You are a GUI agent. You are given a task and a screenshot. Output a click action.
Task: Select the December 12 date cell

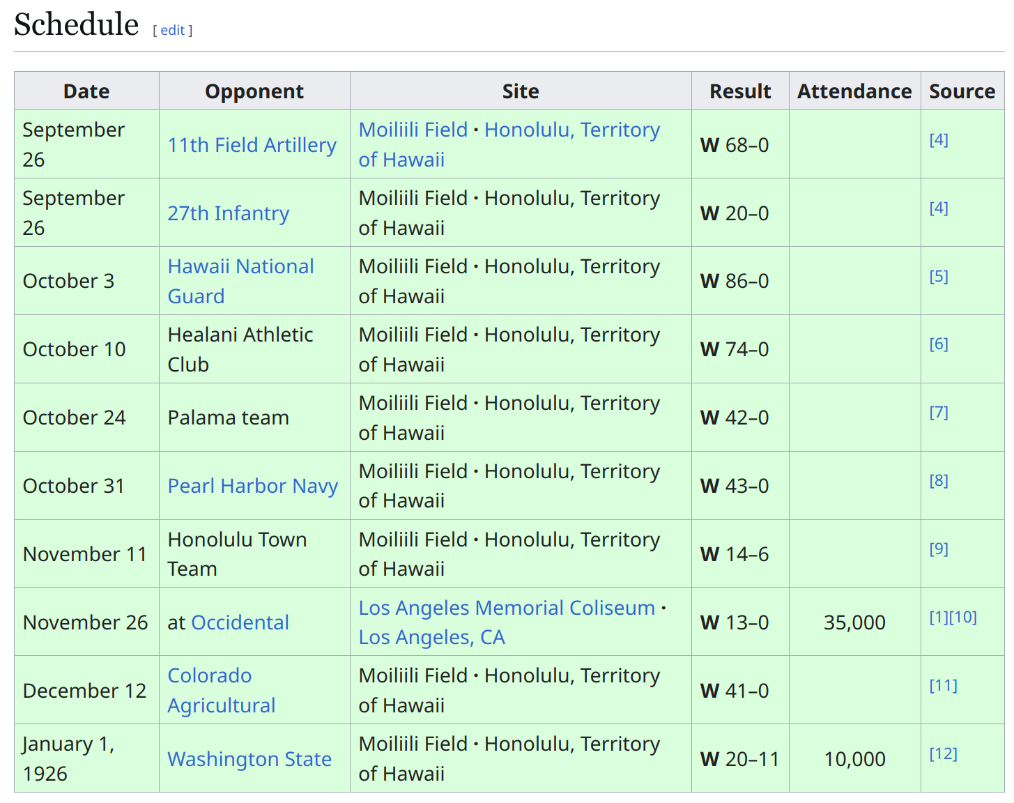coord(86,691)
